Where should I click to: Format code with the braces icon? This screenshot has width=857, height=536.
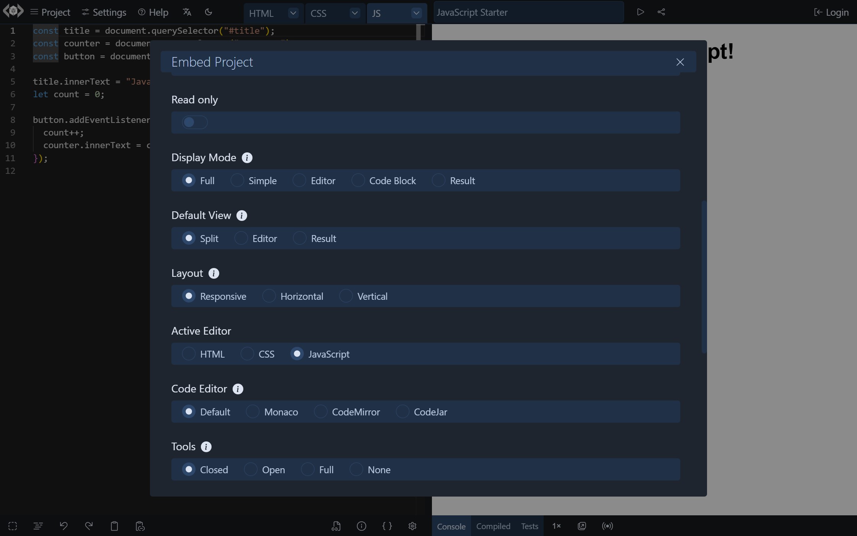[x=387, y=526]
